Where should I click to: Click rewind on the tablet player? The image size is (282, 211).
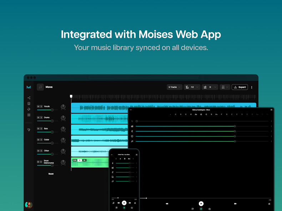click(167, 204)
